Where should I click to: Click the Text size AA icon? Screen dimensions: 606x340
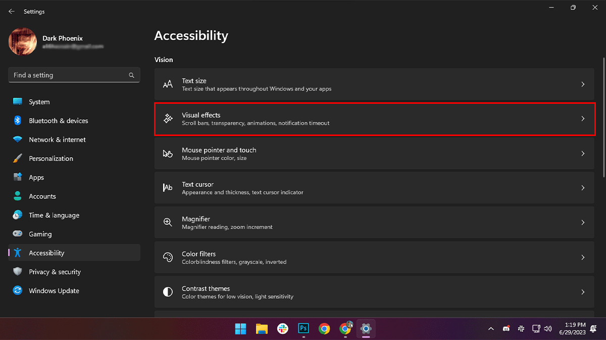(x=168, y=85)
